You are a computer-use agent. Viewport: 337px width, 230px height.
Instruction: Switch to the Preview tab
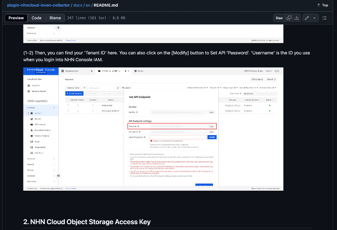[x=16, y=18]
